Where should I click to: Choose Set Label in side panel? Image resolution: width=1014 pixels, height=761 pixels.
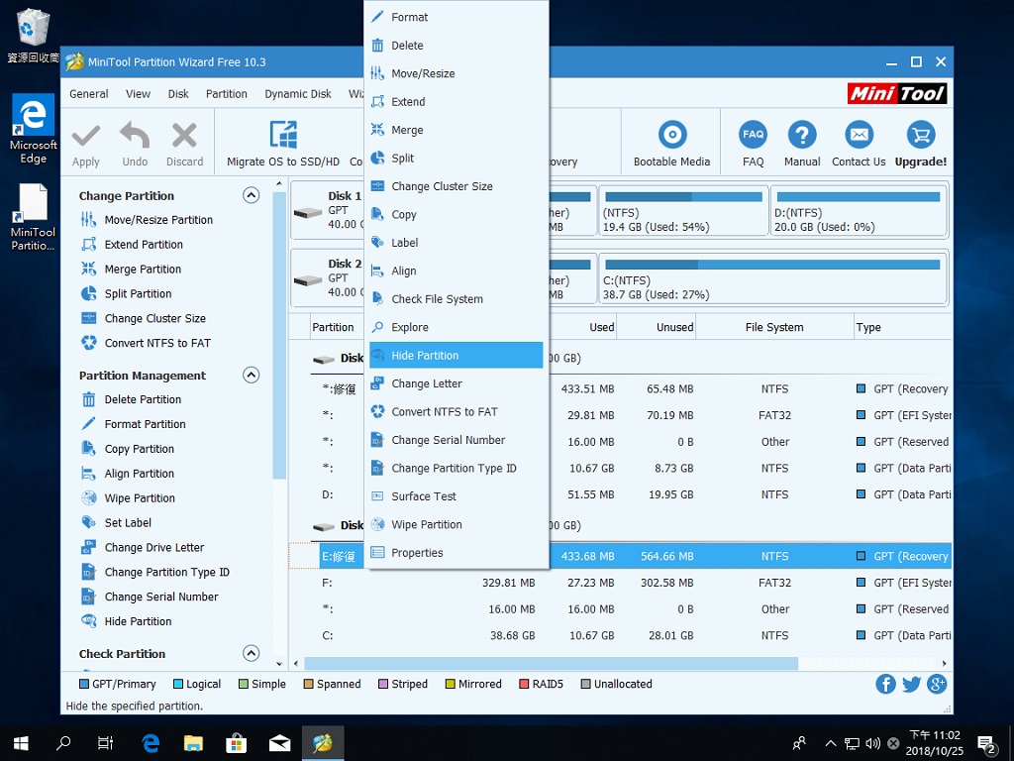coord(117,523)
